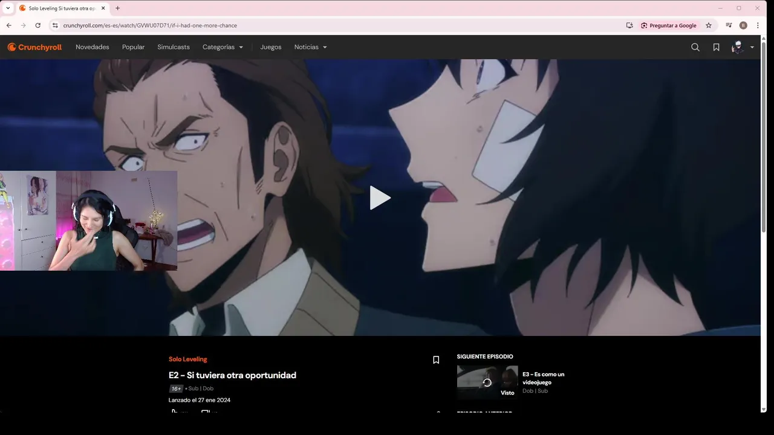774x435 pixels.
Task: Close the Solo Leveling tab
Action: pos(103,8)
